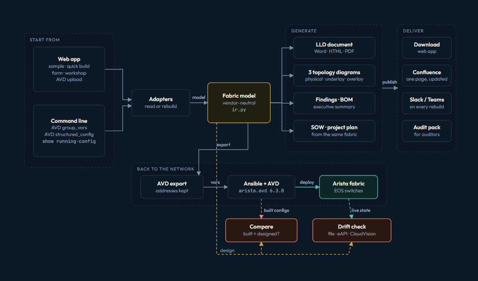
Task: Select the AVD export node
Action: click(x=172, y=187)
